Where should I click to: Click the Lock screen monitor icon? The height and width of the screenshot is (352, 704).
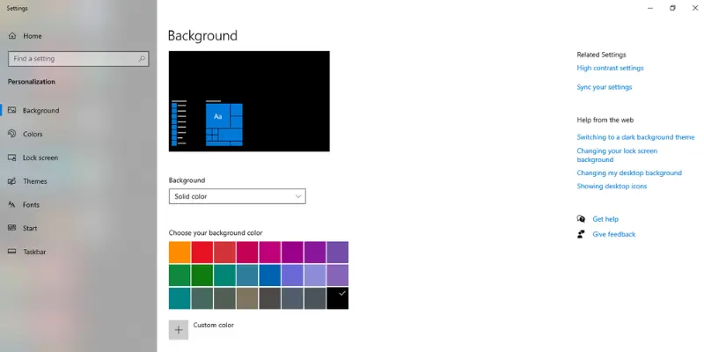[12, 158]
